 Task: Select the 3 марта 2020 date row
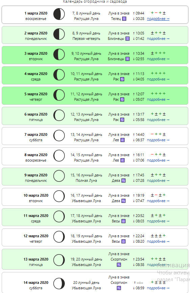[x=95, y=55]
